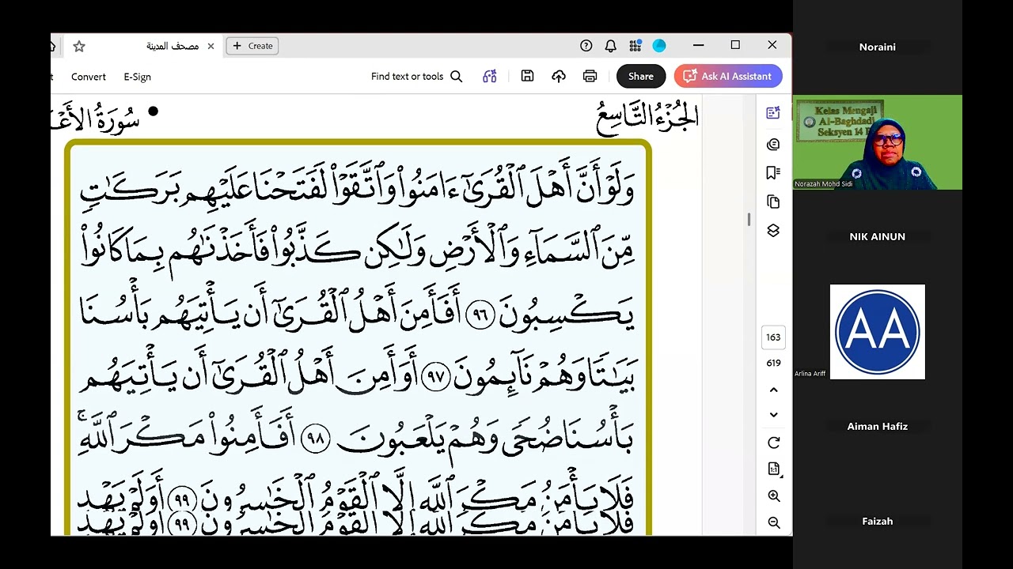Screen dimensions: 1013x569
Task: Minimize the Acrobat window
Action: pos(698,45)
